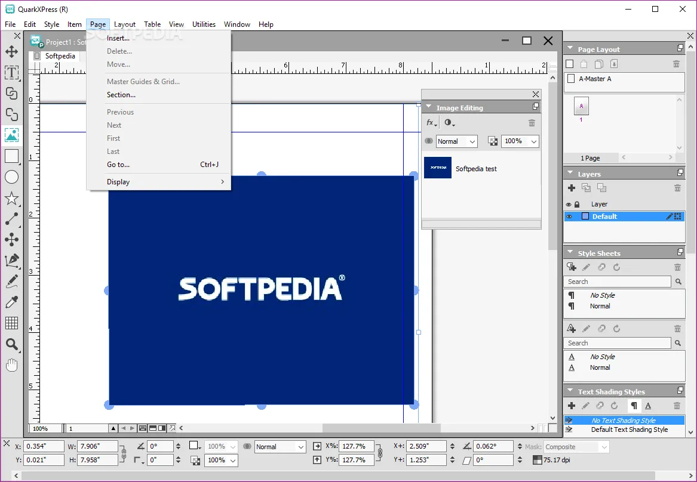Click the W width input field

click(98, 446)
